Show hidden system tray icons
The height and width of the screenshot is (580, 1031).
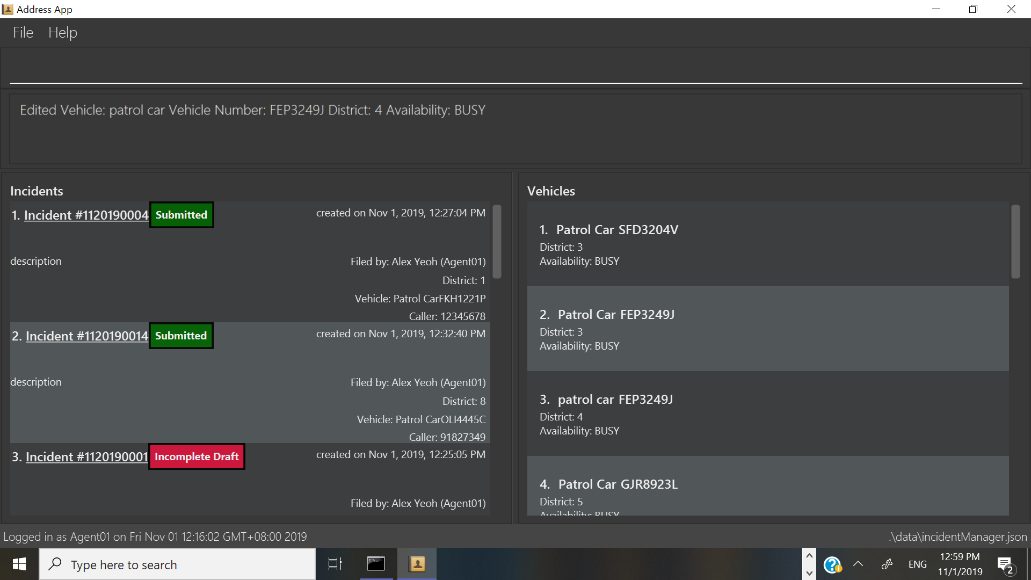click(x=858, y=564)
